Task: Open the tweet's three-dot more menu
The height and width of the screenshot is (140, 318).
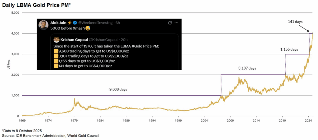Action: (x=176, y=23)
